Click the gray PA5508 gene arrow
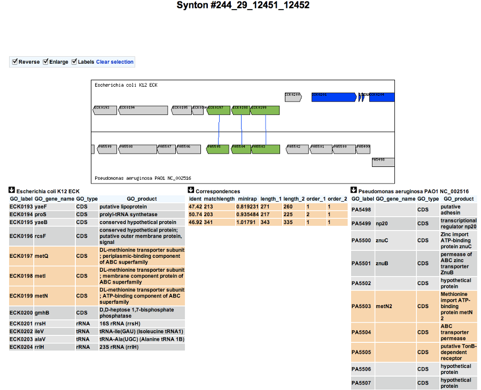This screenshot has width=481, height=390. coord(138,149)
